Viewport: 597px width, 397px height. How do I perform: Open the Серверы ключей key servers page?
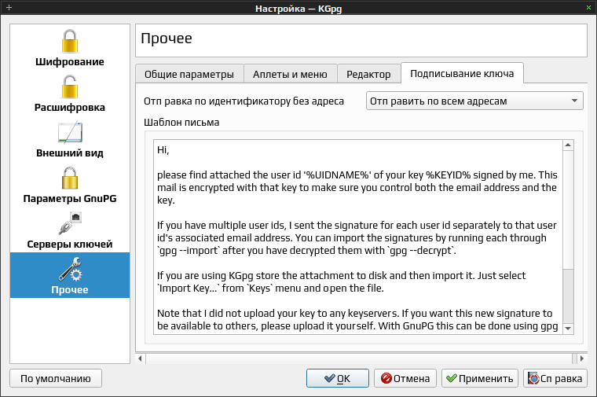[x=70, y=230]
